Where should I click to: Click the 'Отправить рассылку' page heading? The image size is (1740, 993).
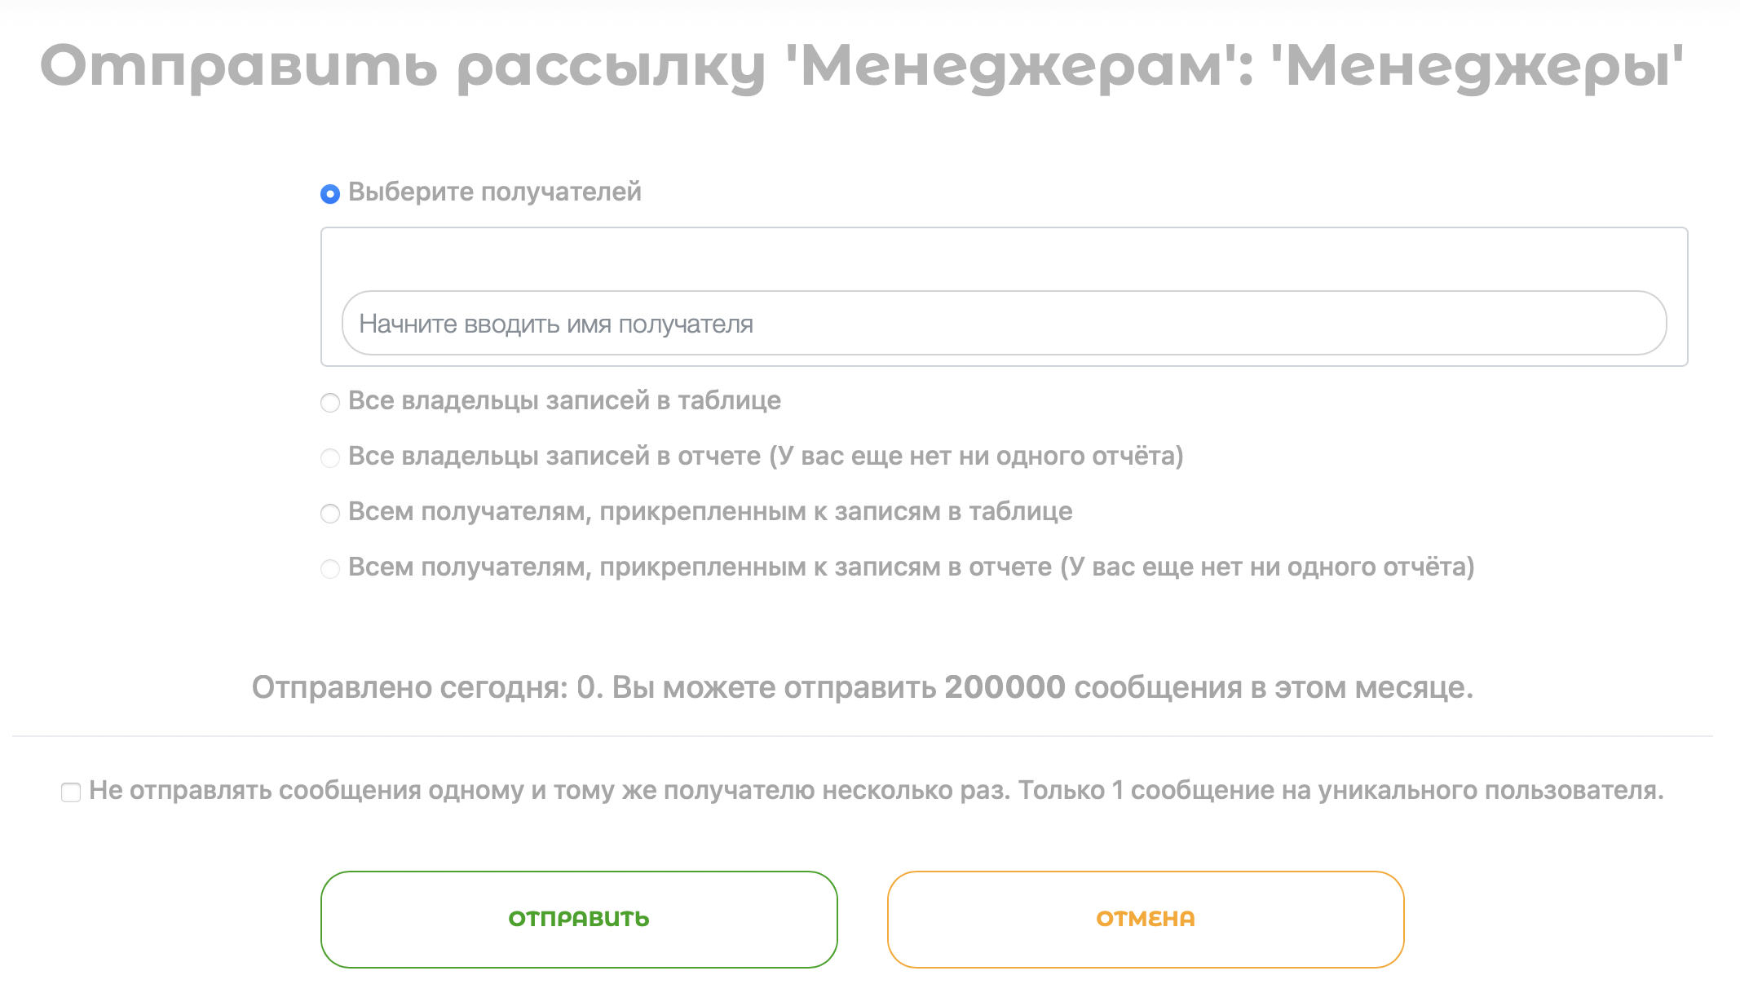(861, 67)
